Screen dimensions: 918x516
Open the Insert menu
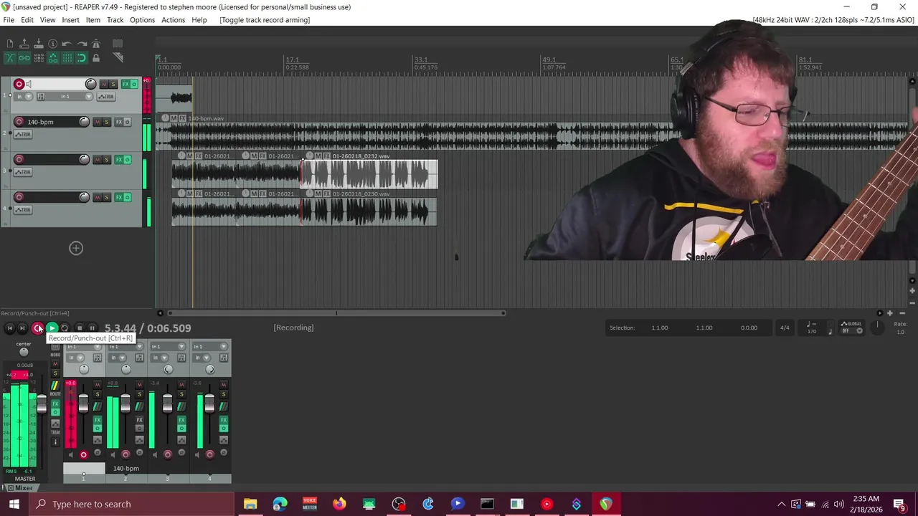(70, 19)
